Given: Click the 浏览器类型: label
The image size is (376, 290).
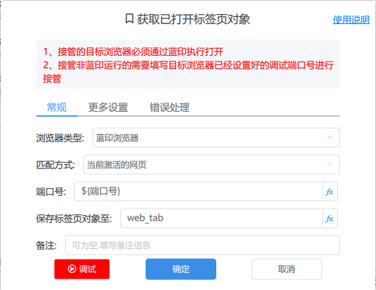Looking at the screenshot, I should click(60, 138).
